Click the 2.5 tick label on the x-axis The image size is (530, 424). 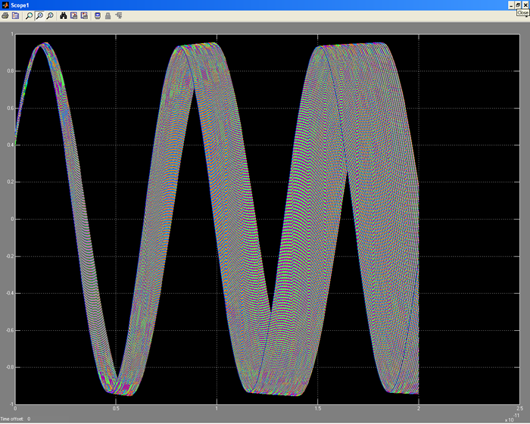pos(518,409)
